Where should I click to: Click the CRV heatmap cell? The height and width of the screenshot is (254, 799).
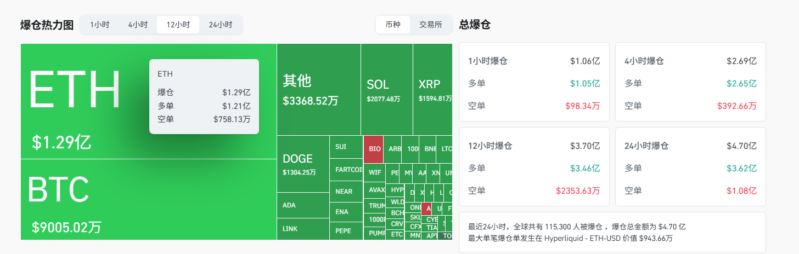click(x=395, y=224)
